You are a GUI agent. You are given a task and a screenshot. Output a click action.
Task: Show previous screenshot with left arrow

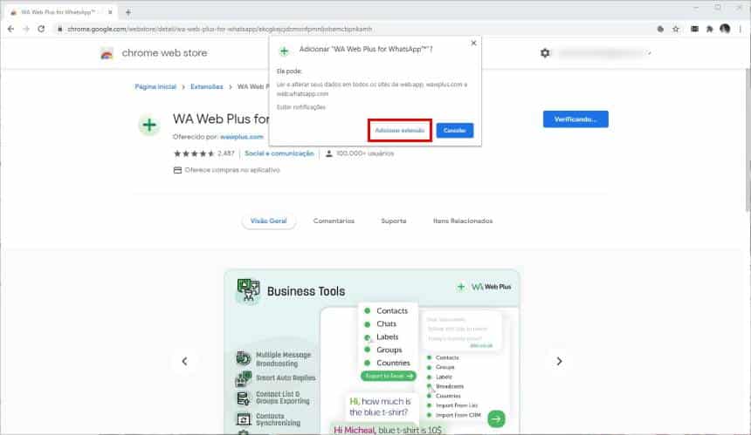point(184,362)
